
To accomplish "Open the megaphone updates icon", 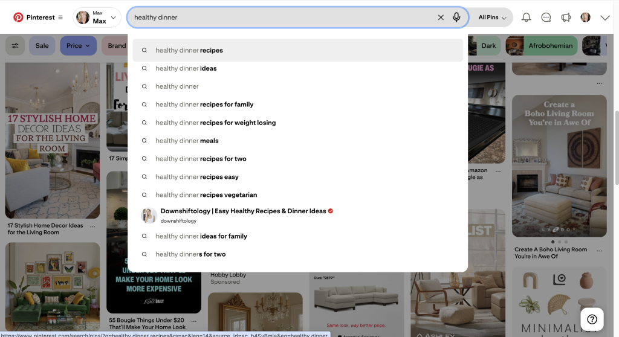I will click(x=566, y=18).
